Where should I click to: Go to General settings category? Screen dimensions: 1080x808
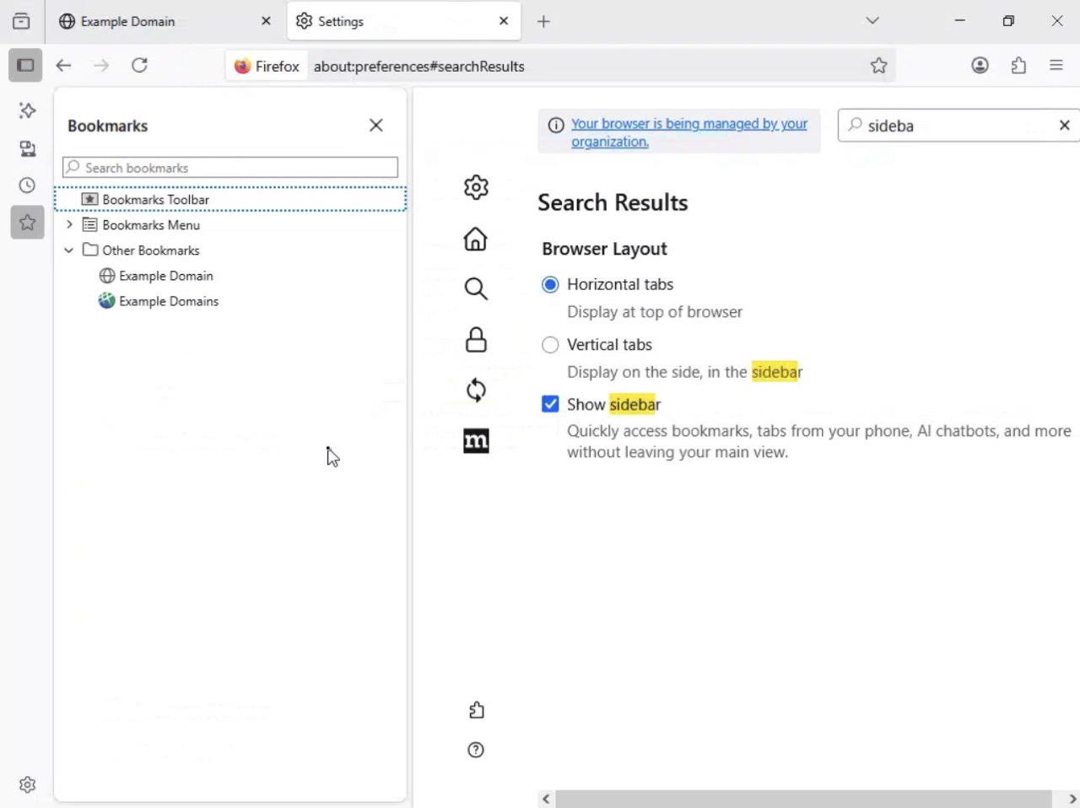(476, 187)
